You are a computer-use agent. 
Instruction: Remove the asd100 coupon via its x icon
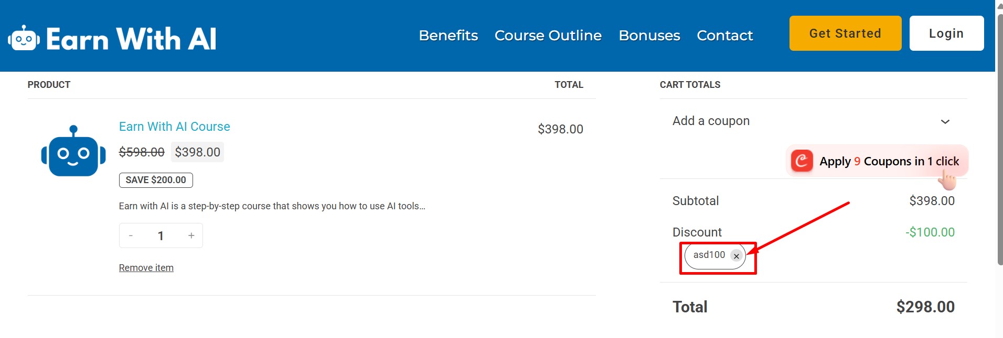[737, 256]
